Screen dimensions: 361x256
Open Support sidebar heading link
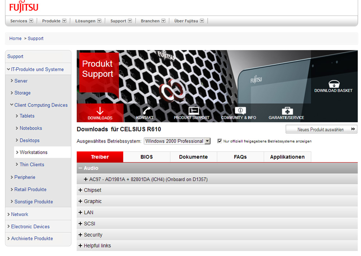coord(15,56)
